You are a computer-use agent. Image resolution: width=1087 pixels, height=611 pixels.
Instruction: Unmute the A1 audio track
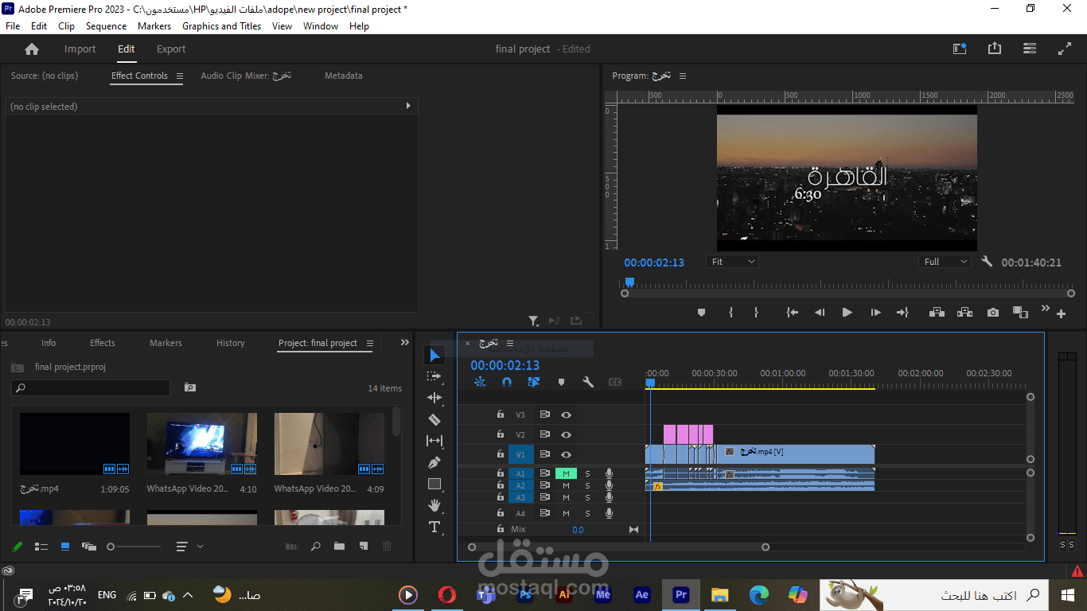566,473
